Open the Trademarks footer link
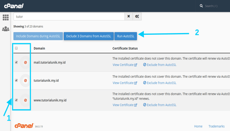This screenshot has width=230, height=131. pos(217,126)
